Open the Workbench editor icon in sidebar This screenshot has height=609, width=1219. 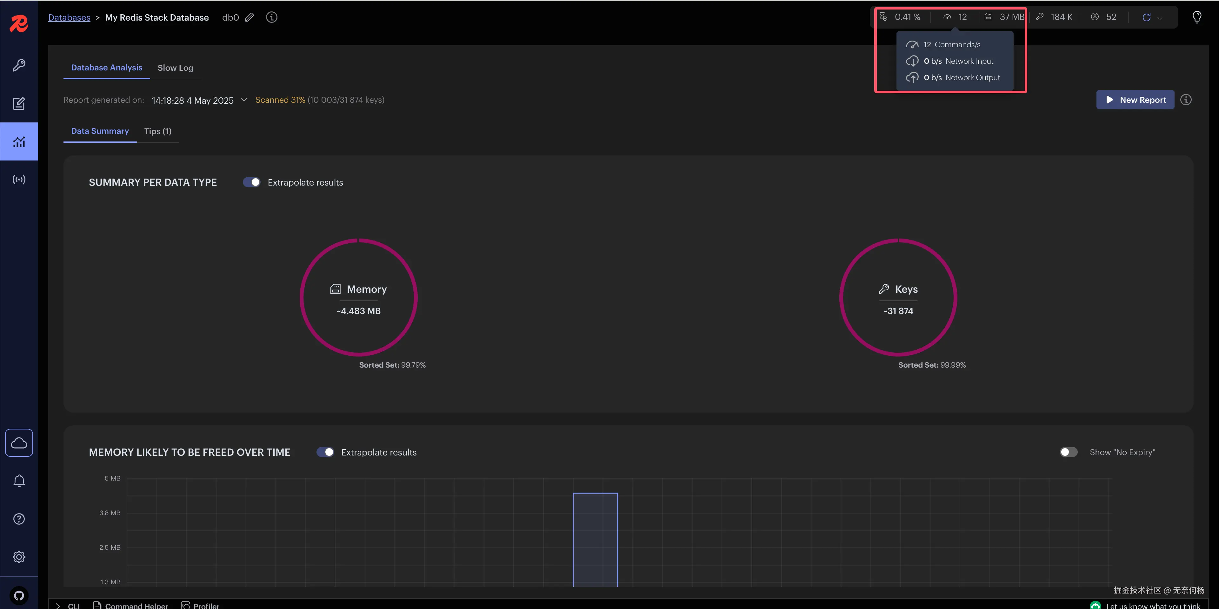pyautogui.click(x=19, y=103)
